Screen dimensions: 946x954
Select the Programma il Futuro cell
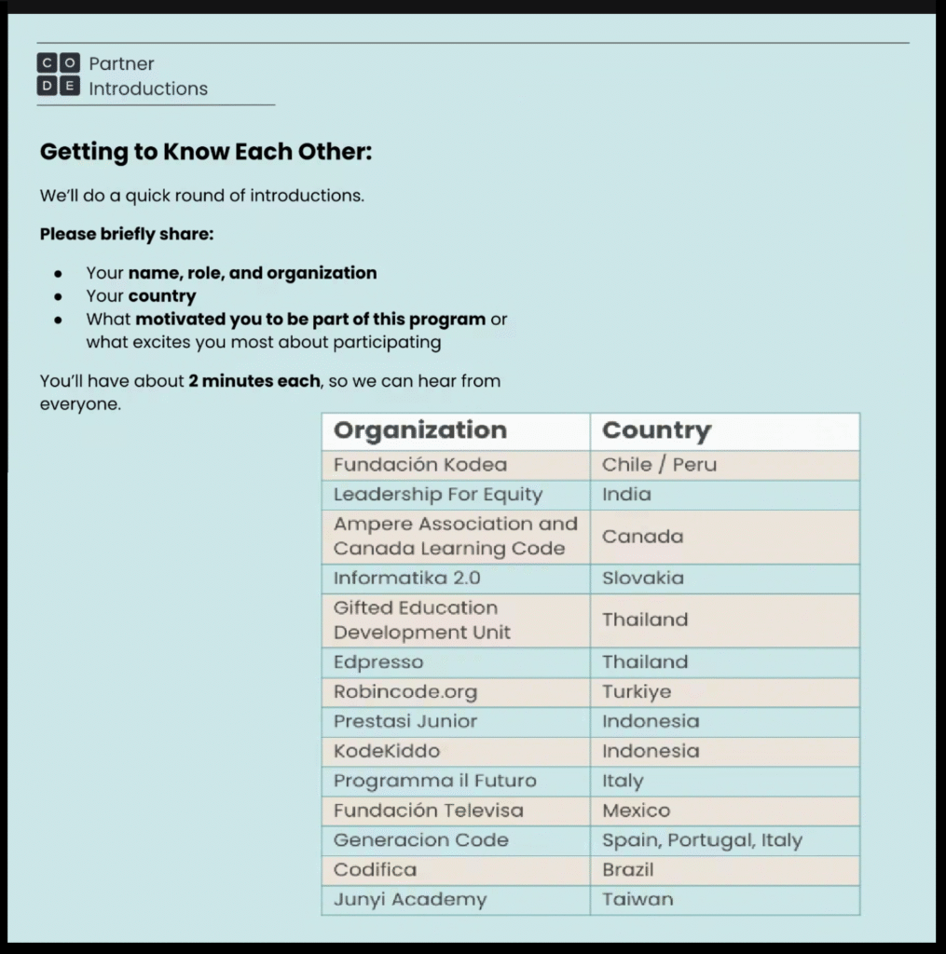click(x=435, y=781)
